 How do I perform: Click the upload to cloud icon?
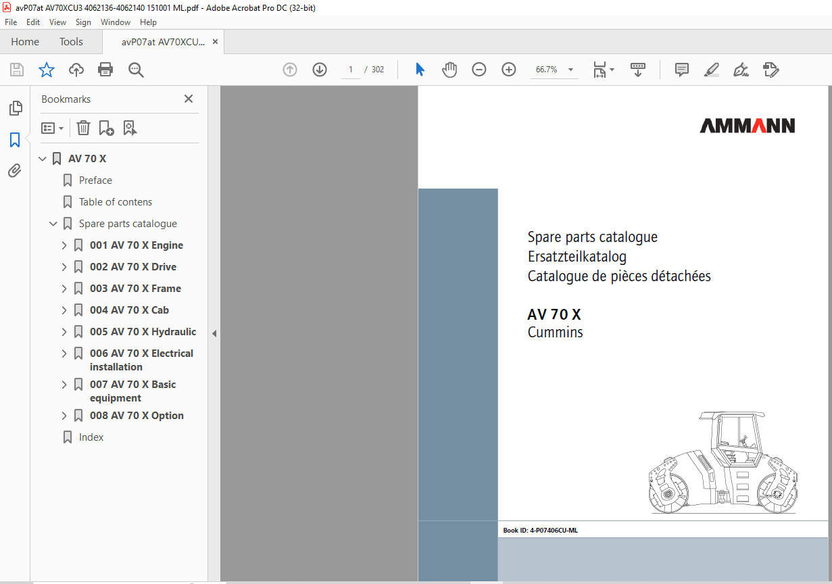76,70
